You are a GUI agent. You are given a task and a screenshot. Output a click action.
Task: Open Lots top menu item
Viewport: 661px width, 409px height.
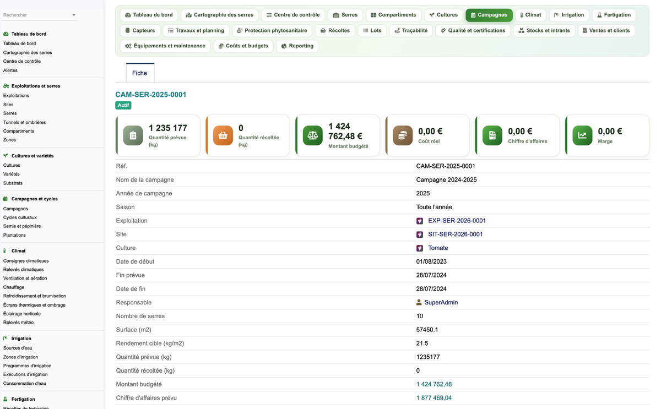[x=372, y=30]
